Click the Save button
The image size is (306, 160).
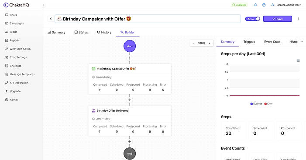click(278, 19)
